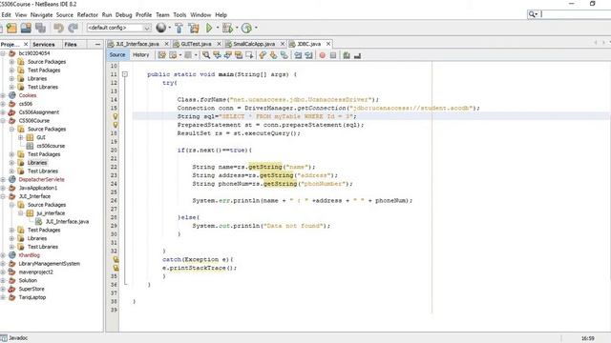611x343 pixels.
Task: Open the Debug Project dropdown arrow
Action: coord(237,28)
